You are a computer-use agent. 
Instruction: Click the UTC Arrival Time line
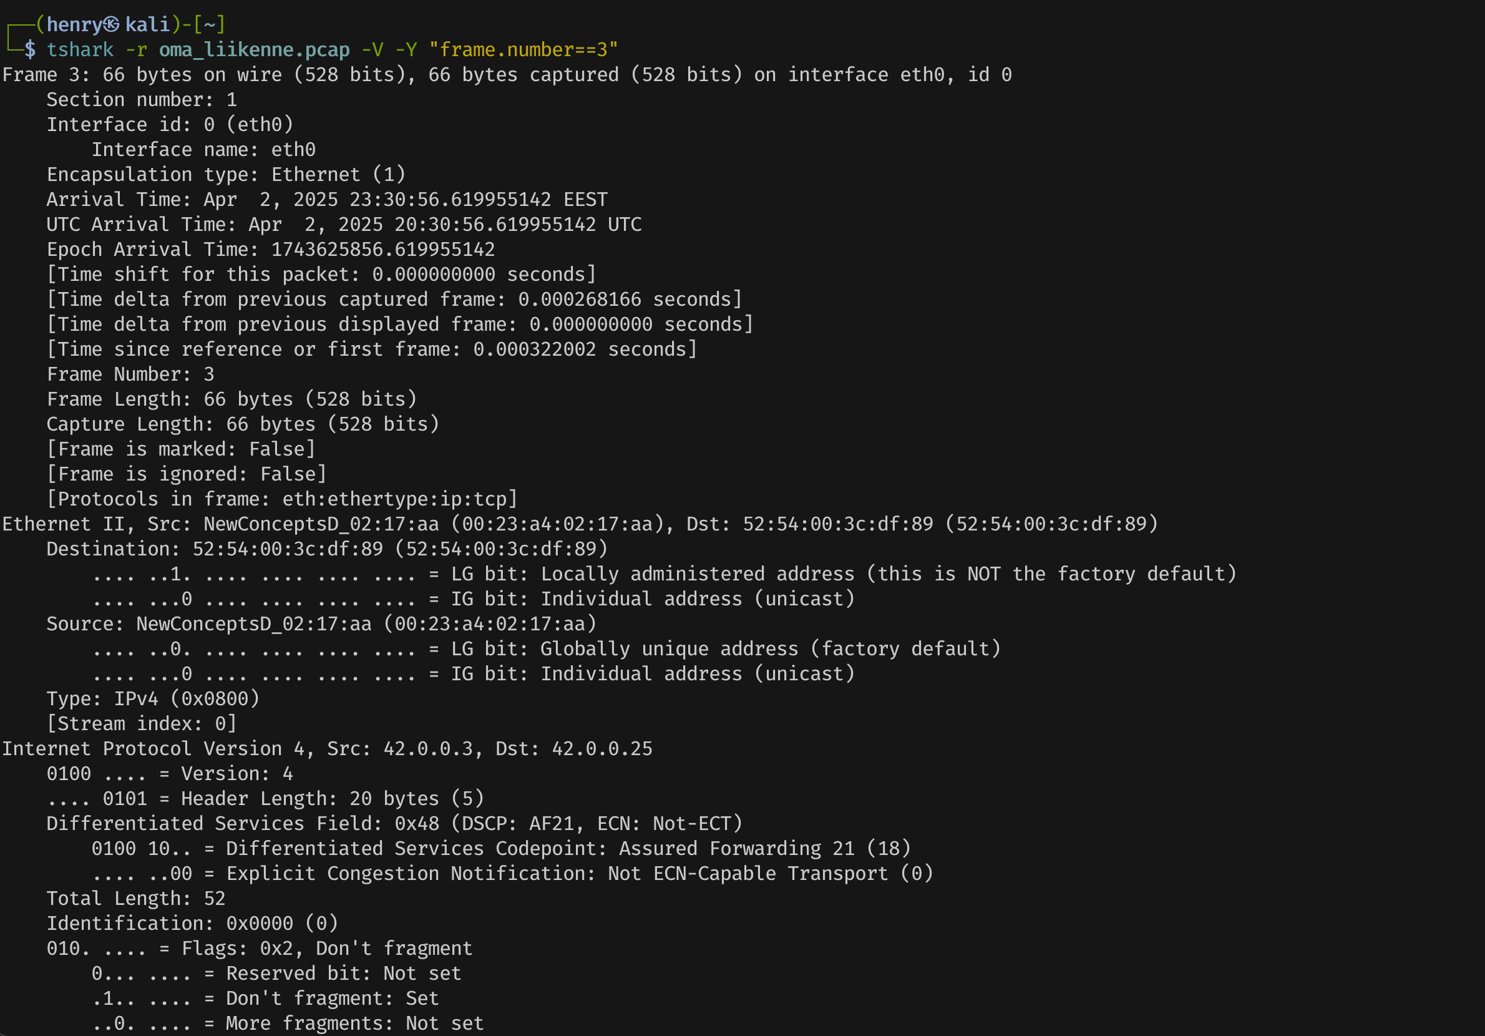click(x=343, y=225)
